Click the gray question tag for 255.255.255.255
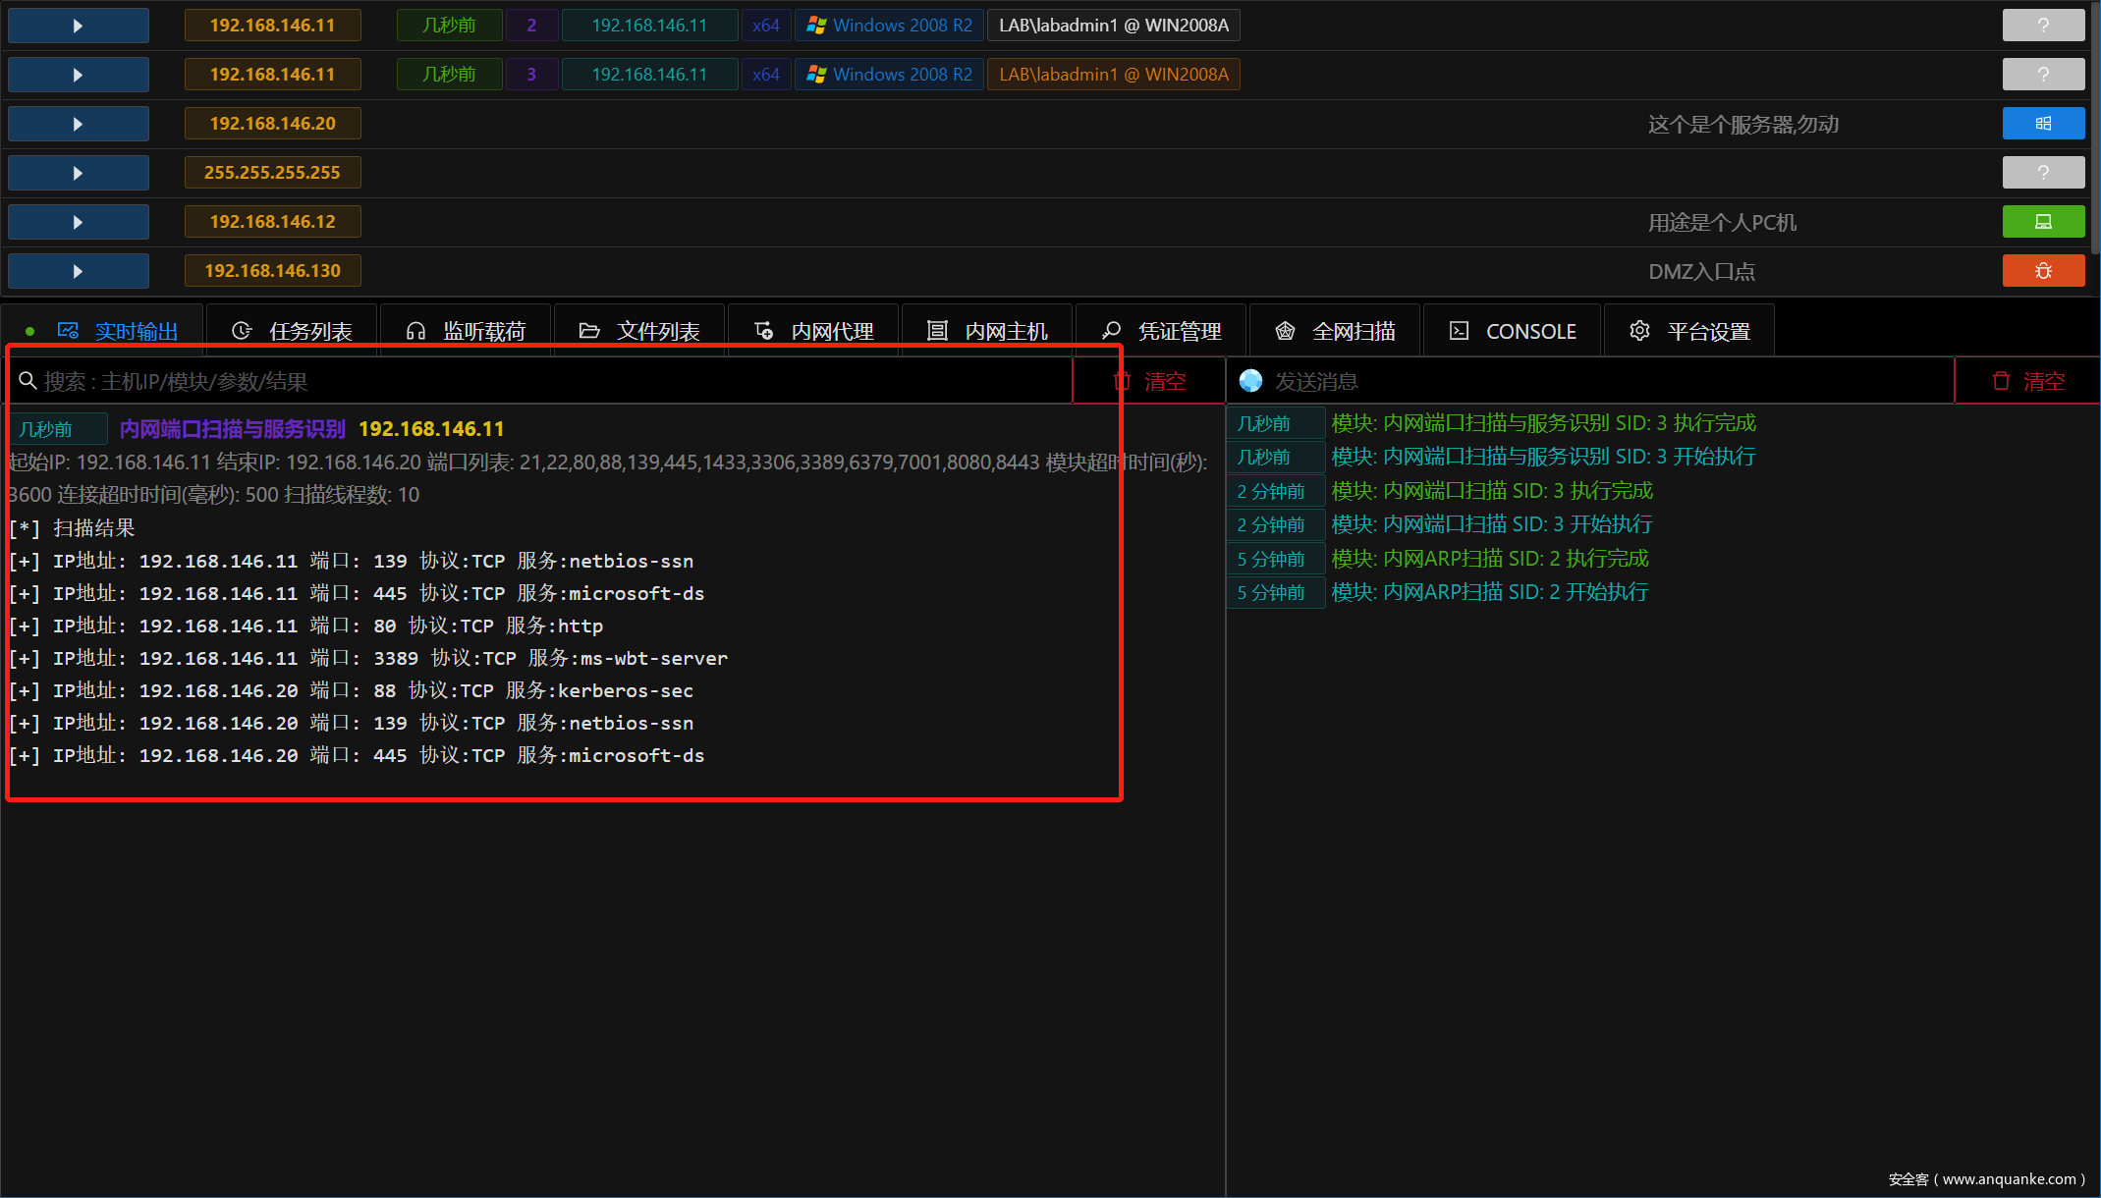Image resolution: width=2101 pixels, height=1198 pixels. [x=2043, y=173]
